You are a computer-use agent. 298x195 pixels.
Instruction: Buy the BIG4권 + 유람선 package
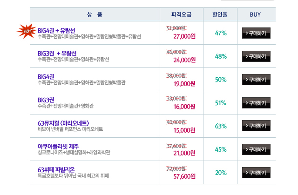click(256, 33)
